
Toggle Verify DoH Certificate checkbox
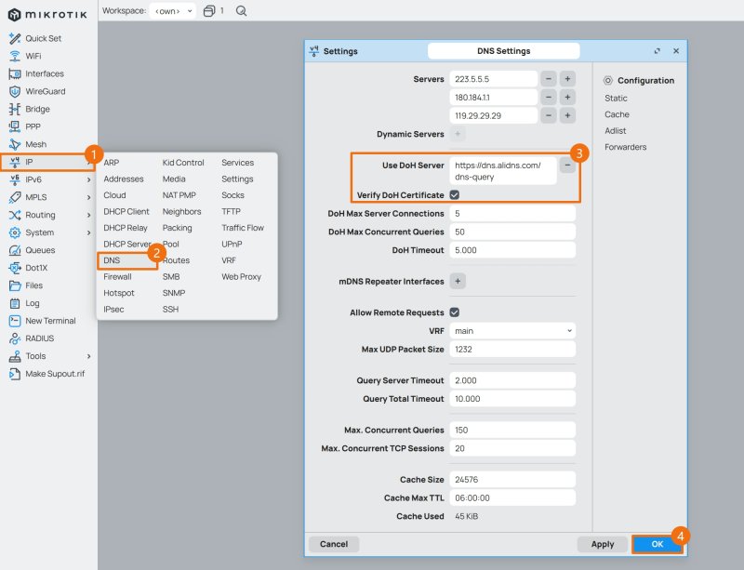pos(455,194)
